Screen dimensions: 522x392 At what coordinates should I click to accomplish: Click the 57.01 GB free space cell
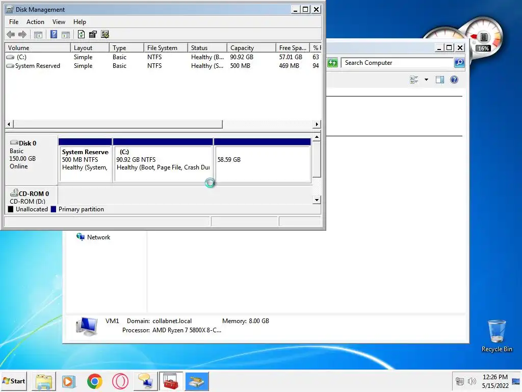pos(291,57)
